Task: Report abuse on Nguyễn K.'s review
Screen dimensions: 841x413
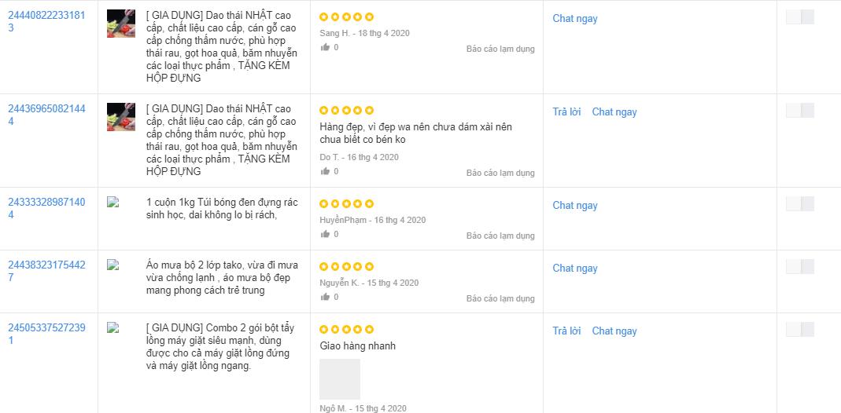Action: pyautogui.click(x=500, y=298)
